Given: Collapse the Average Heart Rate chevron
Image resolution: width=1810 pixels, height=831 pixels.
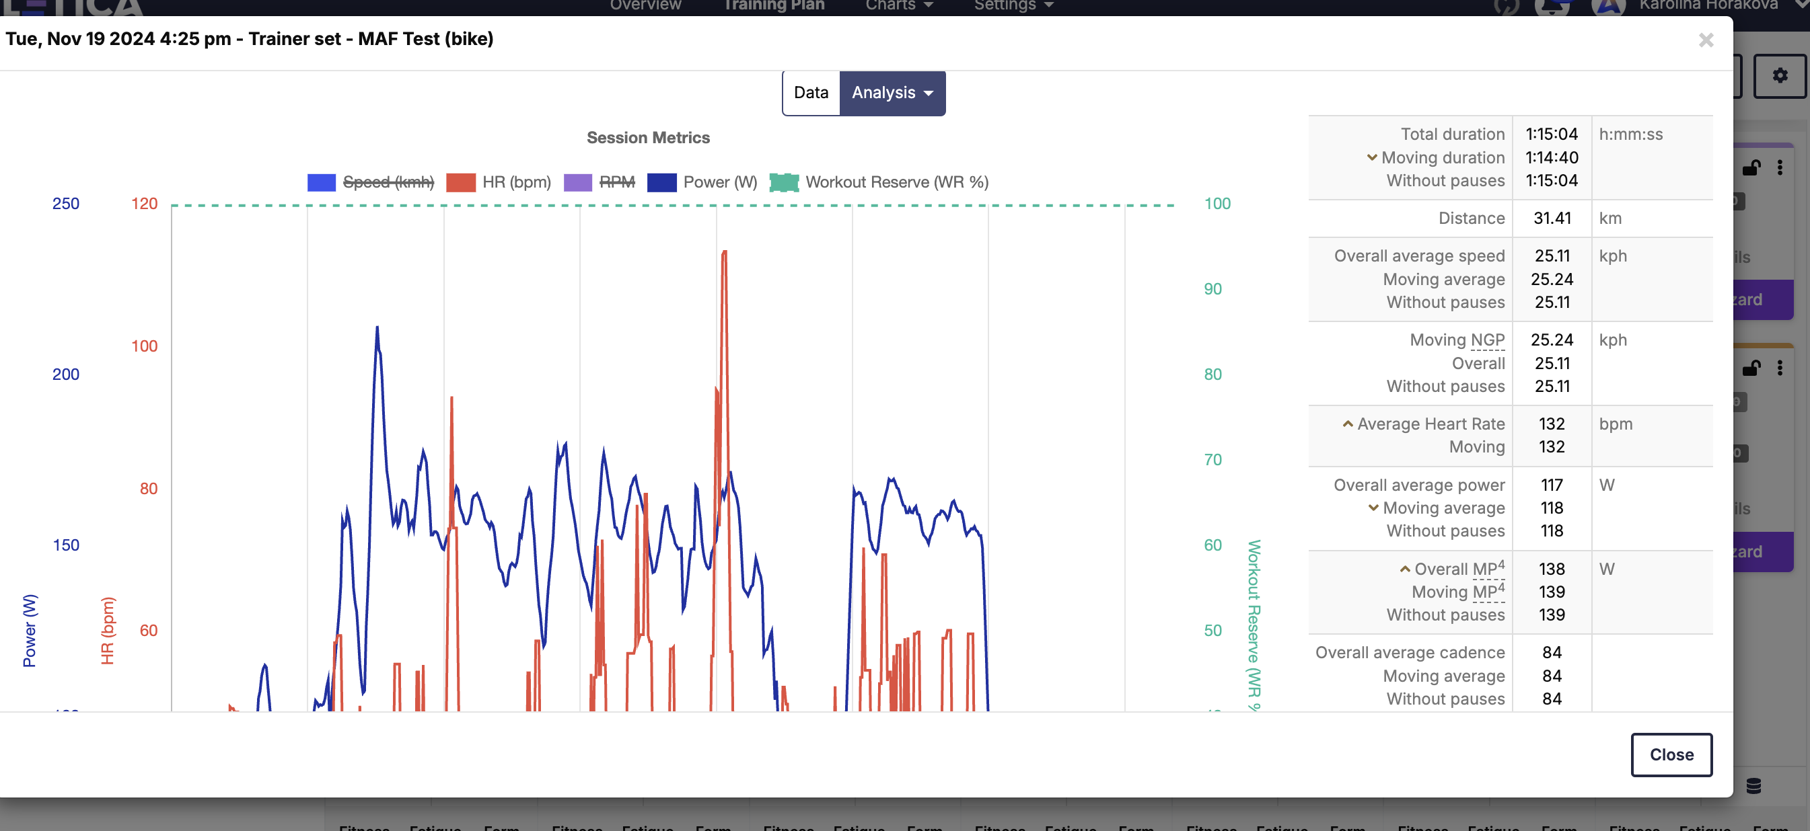Looking at the screenshot, I should [x=1348, y=423].
